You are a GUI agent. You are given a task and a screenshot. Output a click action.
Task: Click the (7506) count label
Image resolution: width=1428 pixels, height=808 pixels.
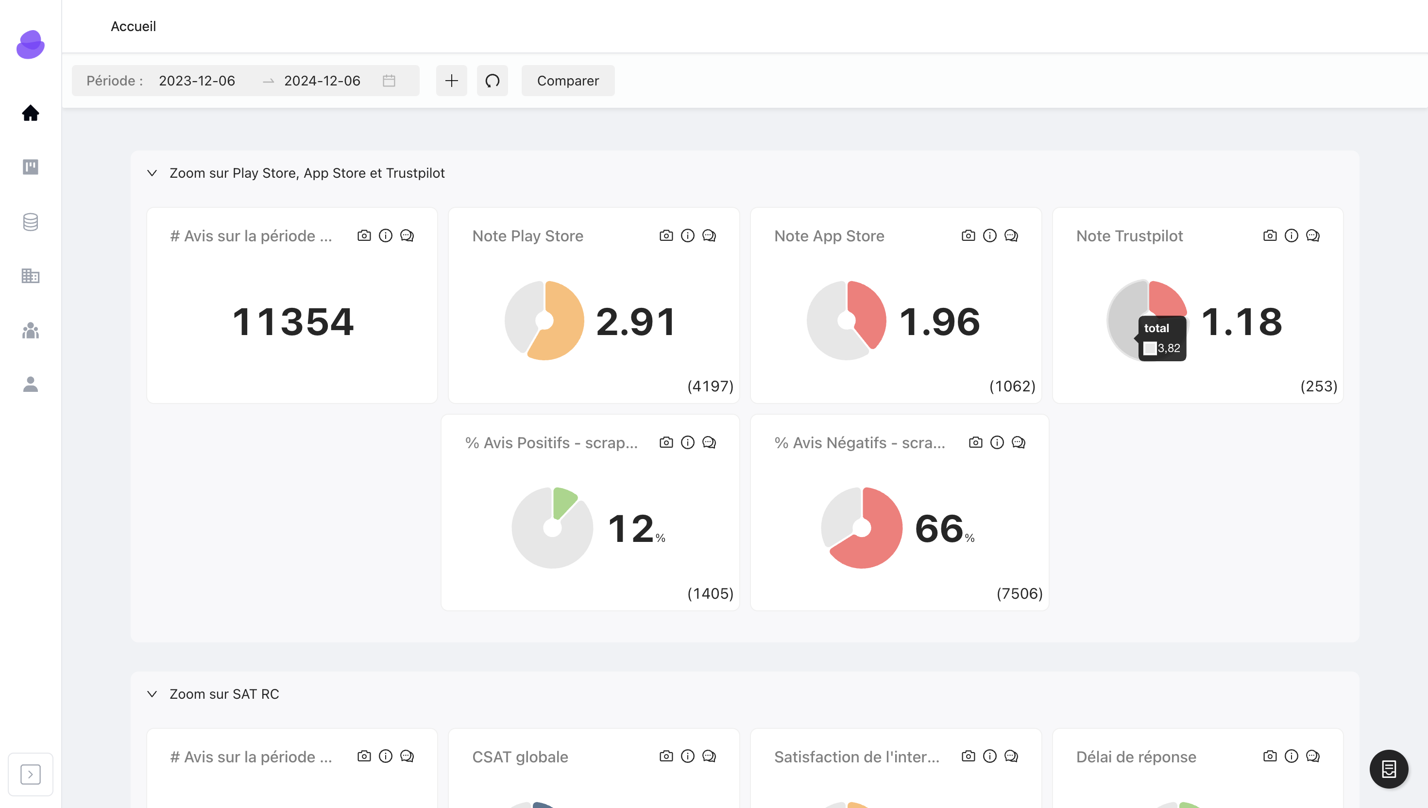[x=1020, y=594]
